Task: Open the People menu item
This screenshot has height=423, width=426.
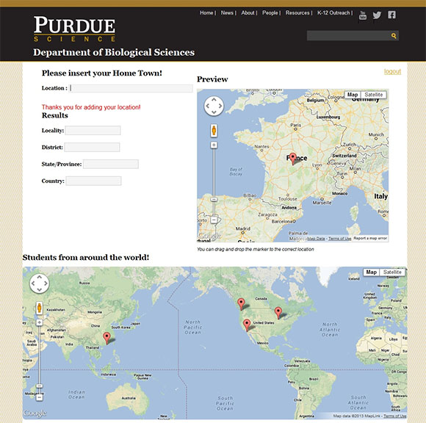Action: click(270, 12)
